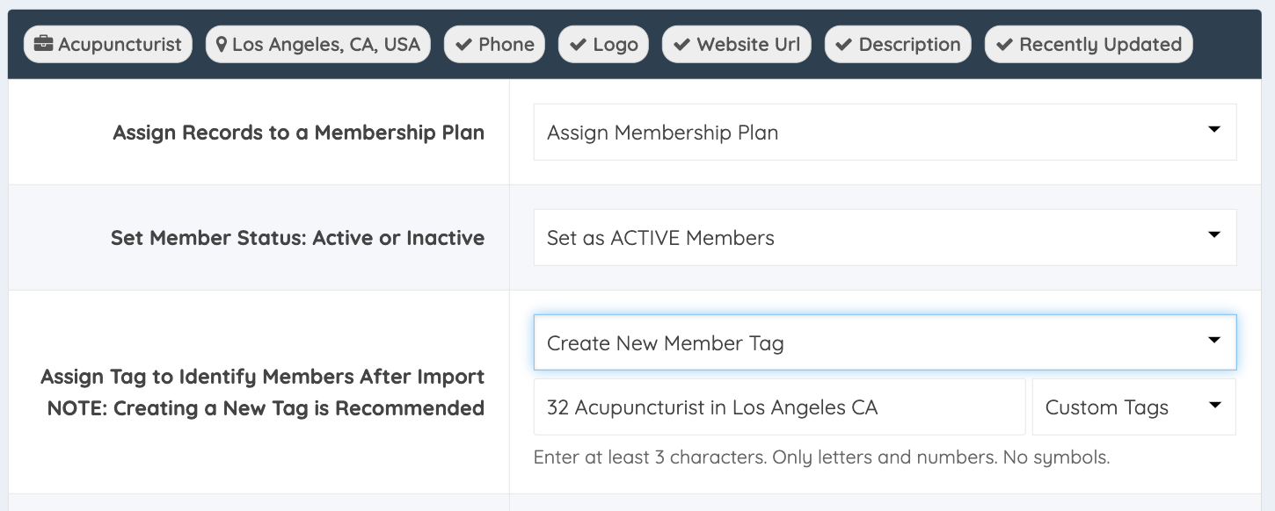Viewport: 1275px width, 511px height.
Task: Toggle the Website Url filter chip label
Action: coord(748,45)
